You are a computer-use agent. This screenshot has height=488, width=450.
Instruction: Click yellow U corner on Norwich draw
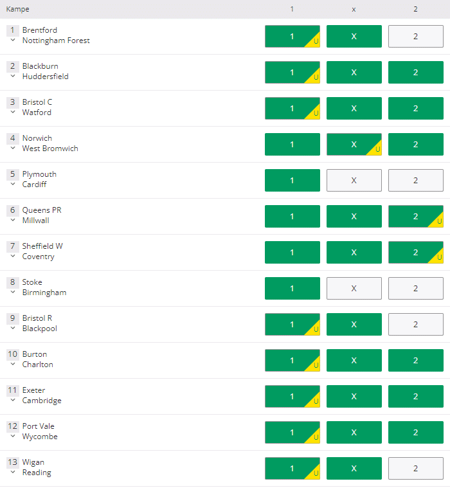(x=375, y=149)
